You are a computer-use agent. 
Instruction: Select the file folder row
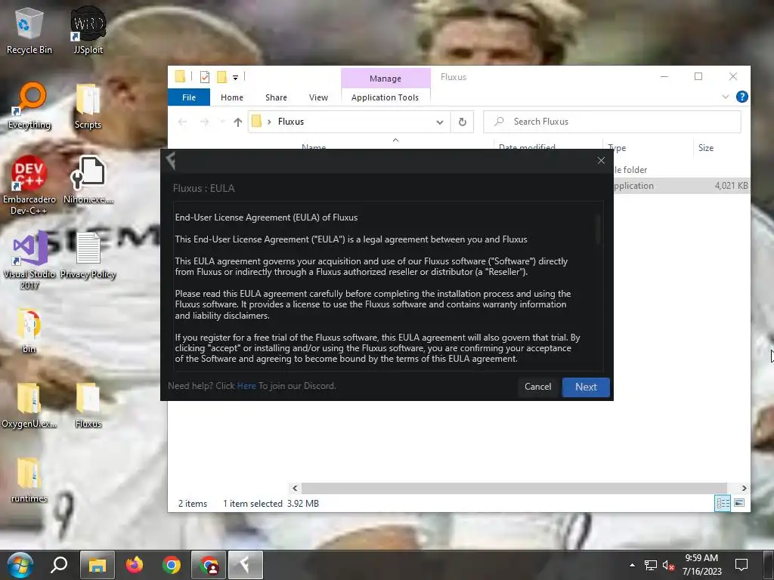tap(682, 170)
